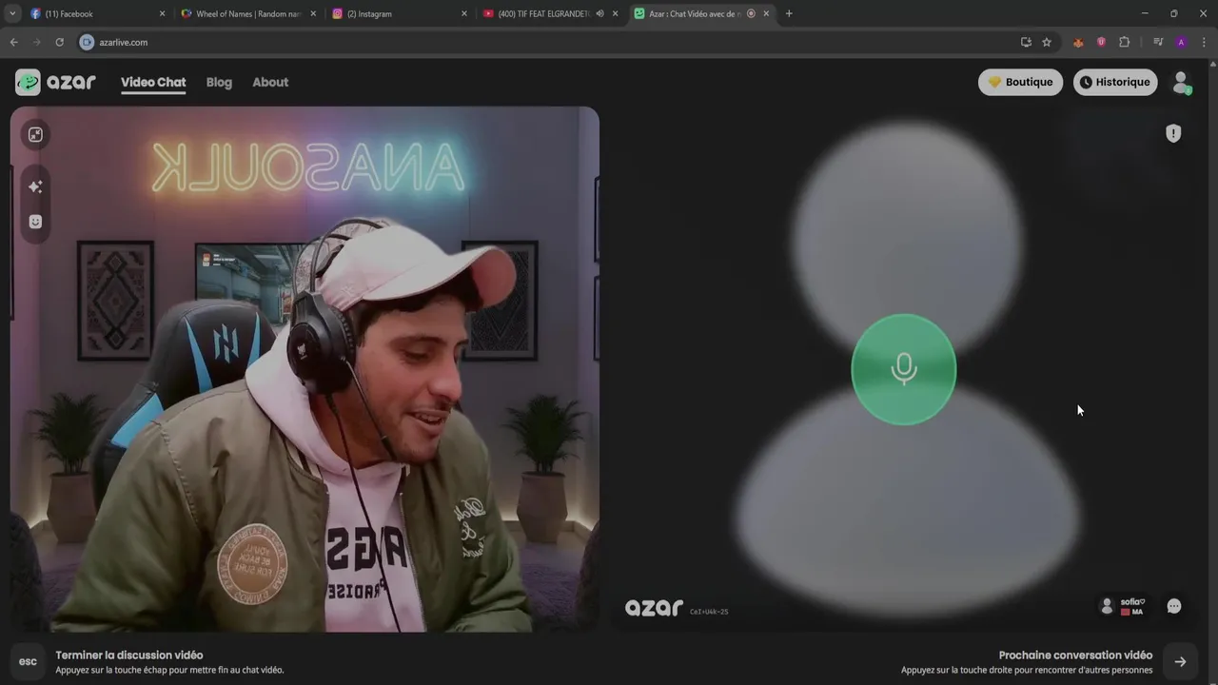Open the Boutique shop
This screenshot has height=685, width=1218.
coord(1020,82)
